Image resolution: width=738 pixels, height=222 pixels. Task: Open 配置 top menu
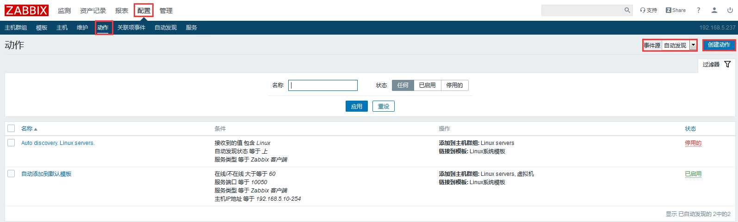click(x=143, y=10)
